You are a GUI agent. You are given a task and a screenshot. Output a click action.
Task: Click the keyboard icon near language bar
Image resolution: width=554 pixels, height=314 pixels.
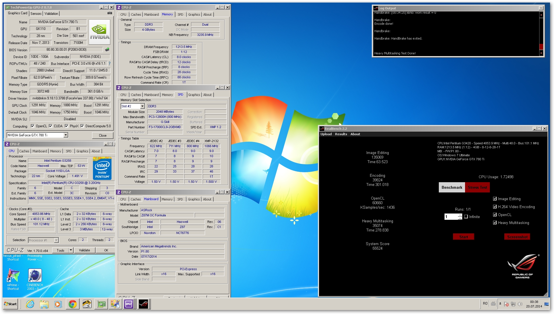click(493, 304)
